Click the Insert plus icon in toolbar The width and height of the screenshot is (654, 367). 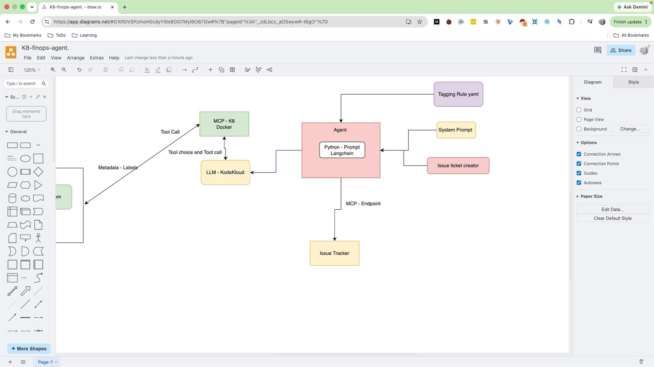(211, 70)
